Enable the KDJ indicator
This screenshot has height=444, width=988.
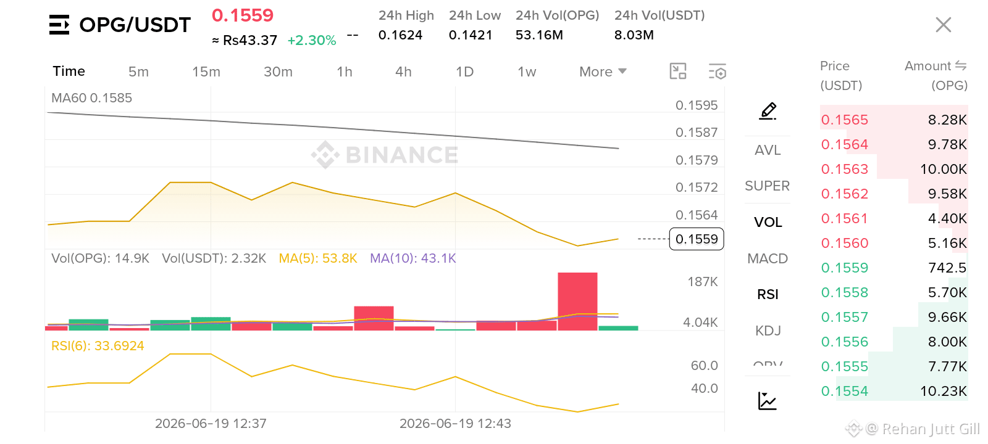[x=768, y=331]
